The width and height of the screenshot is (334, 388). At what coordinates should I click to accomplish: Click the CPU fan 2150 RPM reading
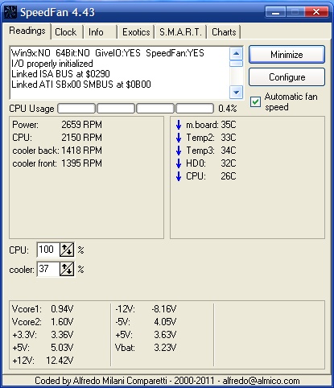pyautogui.click(x=57, y=138)
